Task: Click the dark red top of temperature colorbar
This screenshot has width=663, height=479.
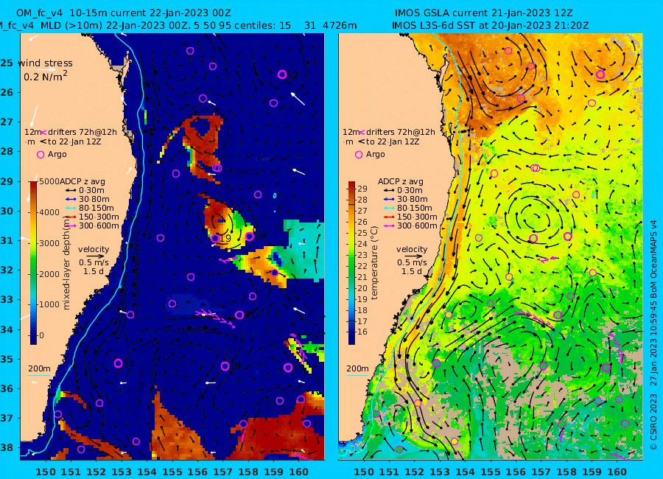Action: [x=352, y=184]
